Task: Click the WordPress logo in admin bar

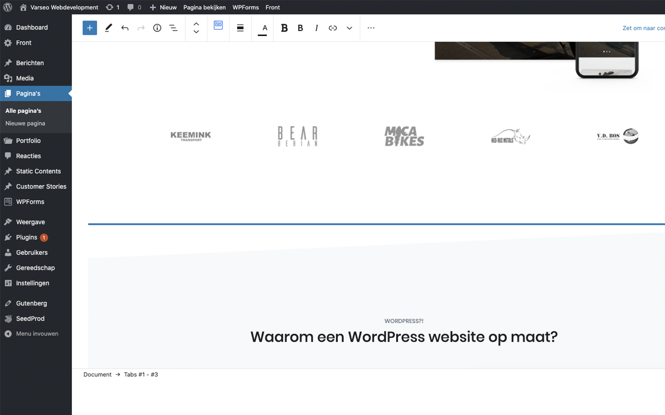Action: click(8, 7)
